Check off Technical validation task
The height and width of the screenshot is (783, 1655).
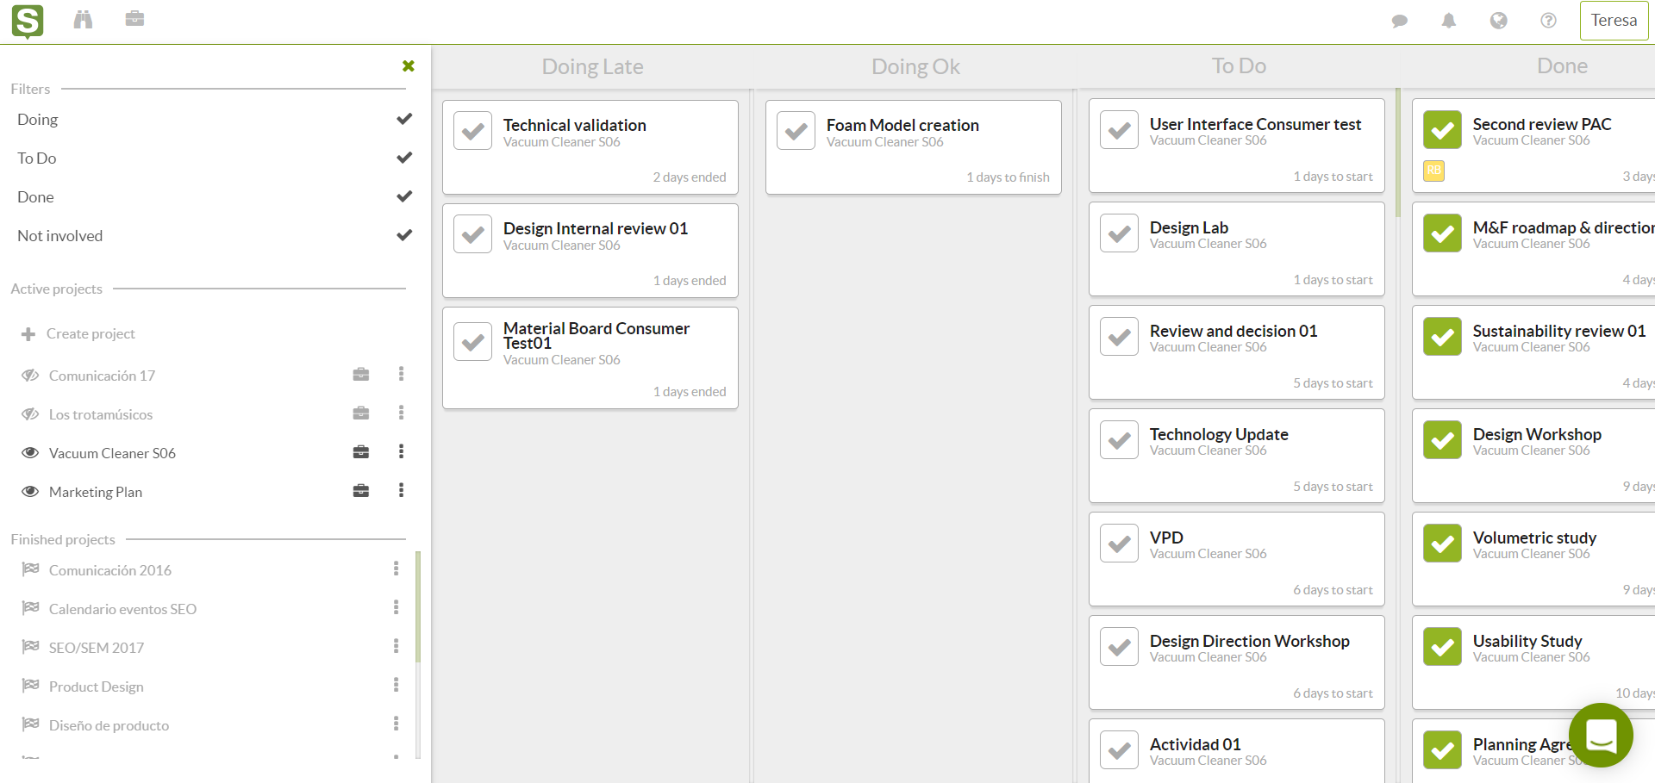point(473,131)
